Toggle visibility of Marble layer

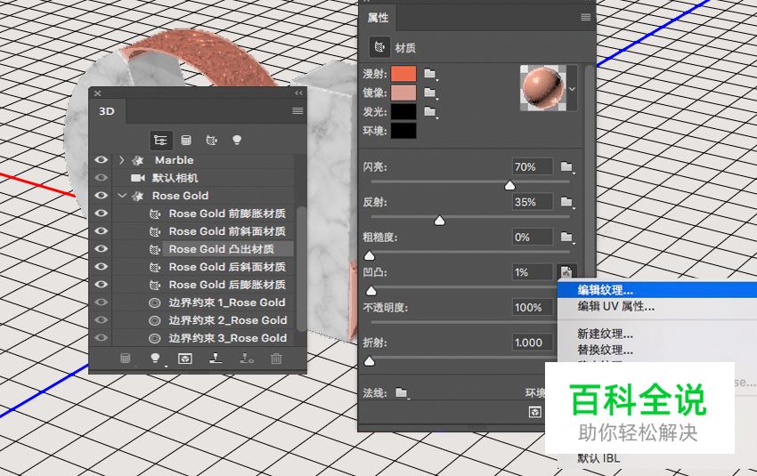(101, 159)
